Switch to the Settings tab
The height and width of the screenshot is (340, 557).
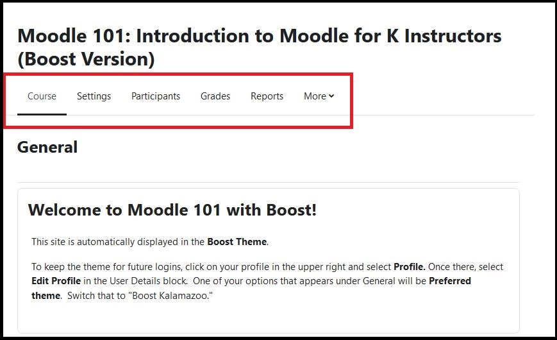94,96
